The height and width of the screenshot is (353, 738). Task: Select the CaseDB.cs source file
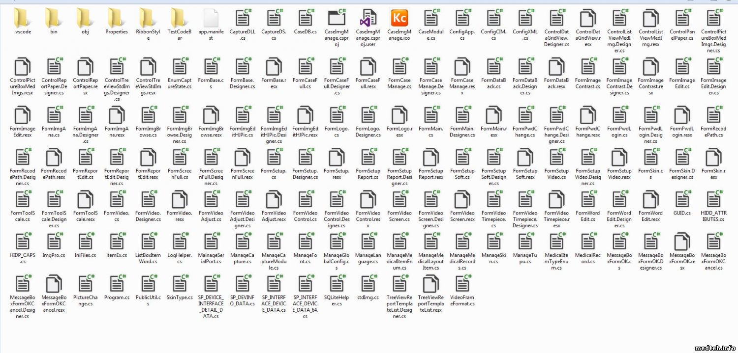pyautogui.click(x=306, y=19)
